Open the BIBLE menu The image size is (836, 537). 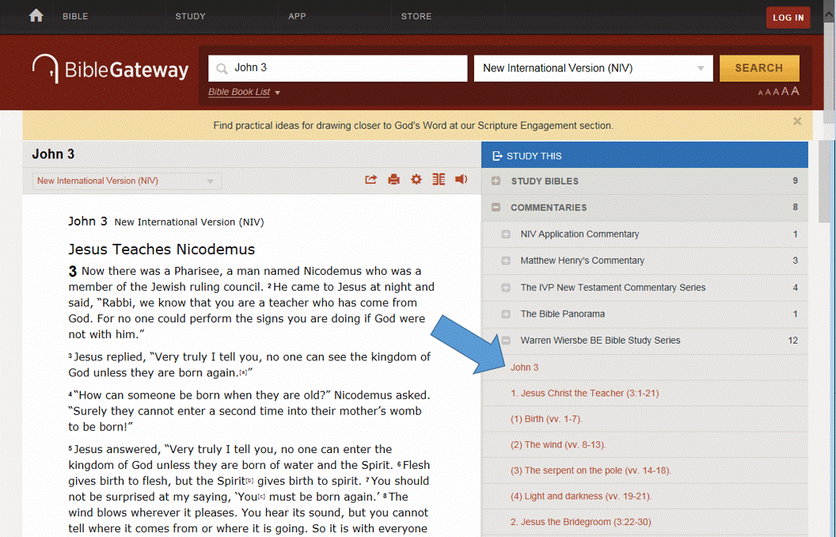click(75, 17)
